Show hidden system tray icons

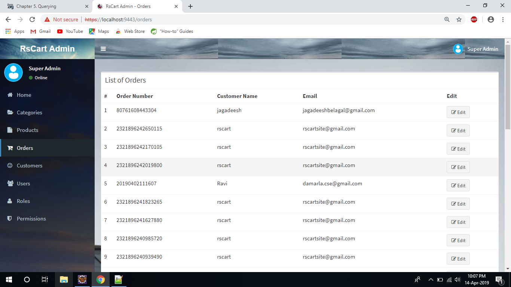coord(431,280)
